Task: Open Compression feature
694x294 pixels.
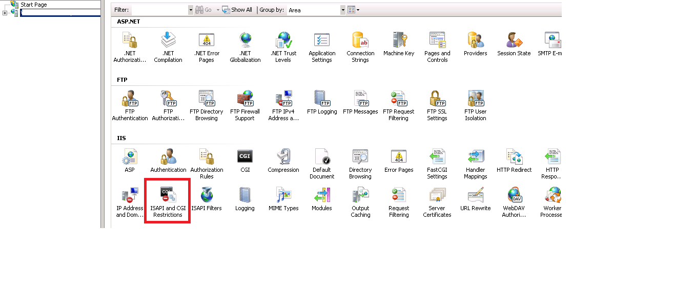Action: tap(283, 161)
